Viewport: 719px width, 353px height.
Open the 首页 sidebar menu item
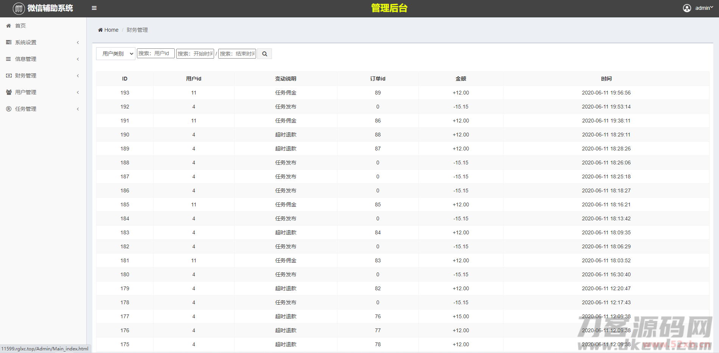(20, 26)
